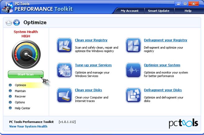Open the Help tab
Viewport: 204px width, 135px height.
point(188,11)
